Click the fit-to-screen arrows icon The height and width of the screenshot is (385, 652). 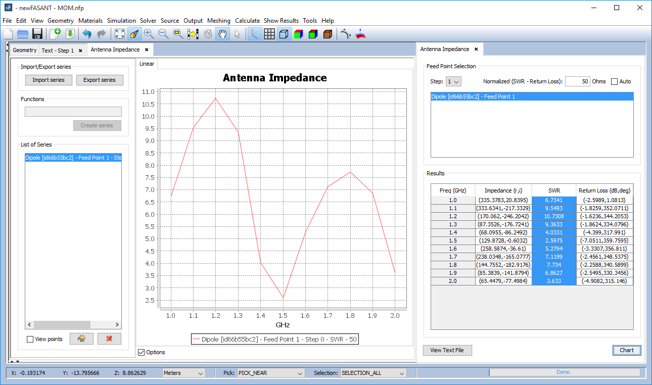coord(120,34)
